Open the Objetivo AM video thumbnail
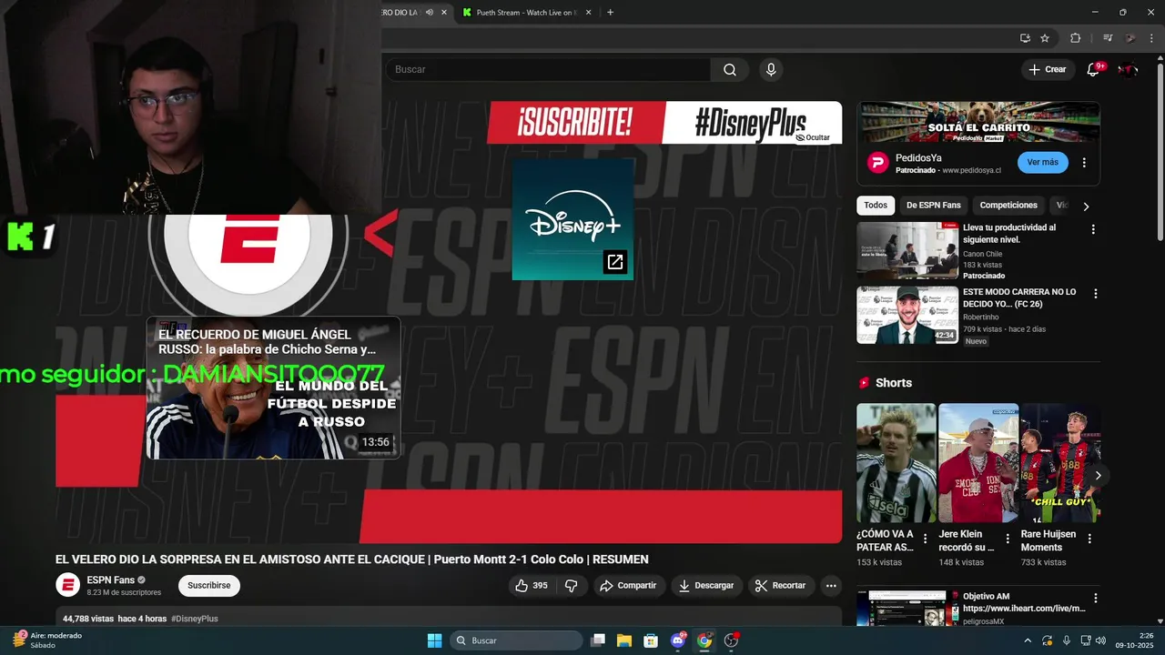This screenshot has height=655, width=1165. (907, 608)
